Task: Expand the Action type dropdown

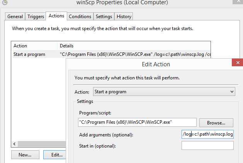Action: pos(164,92)
